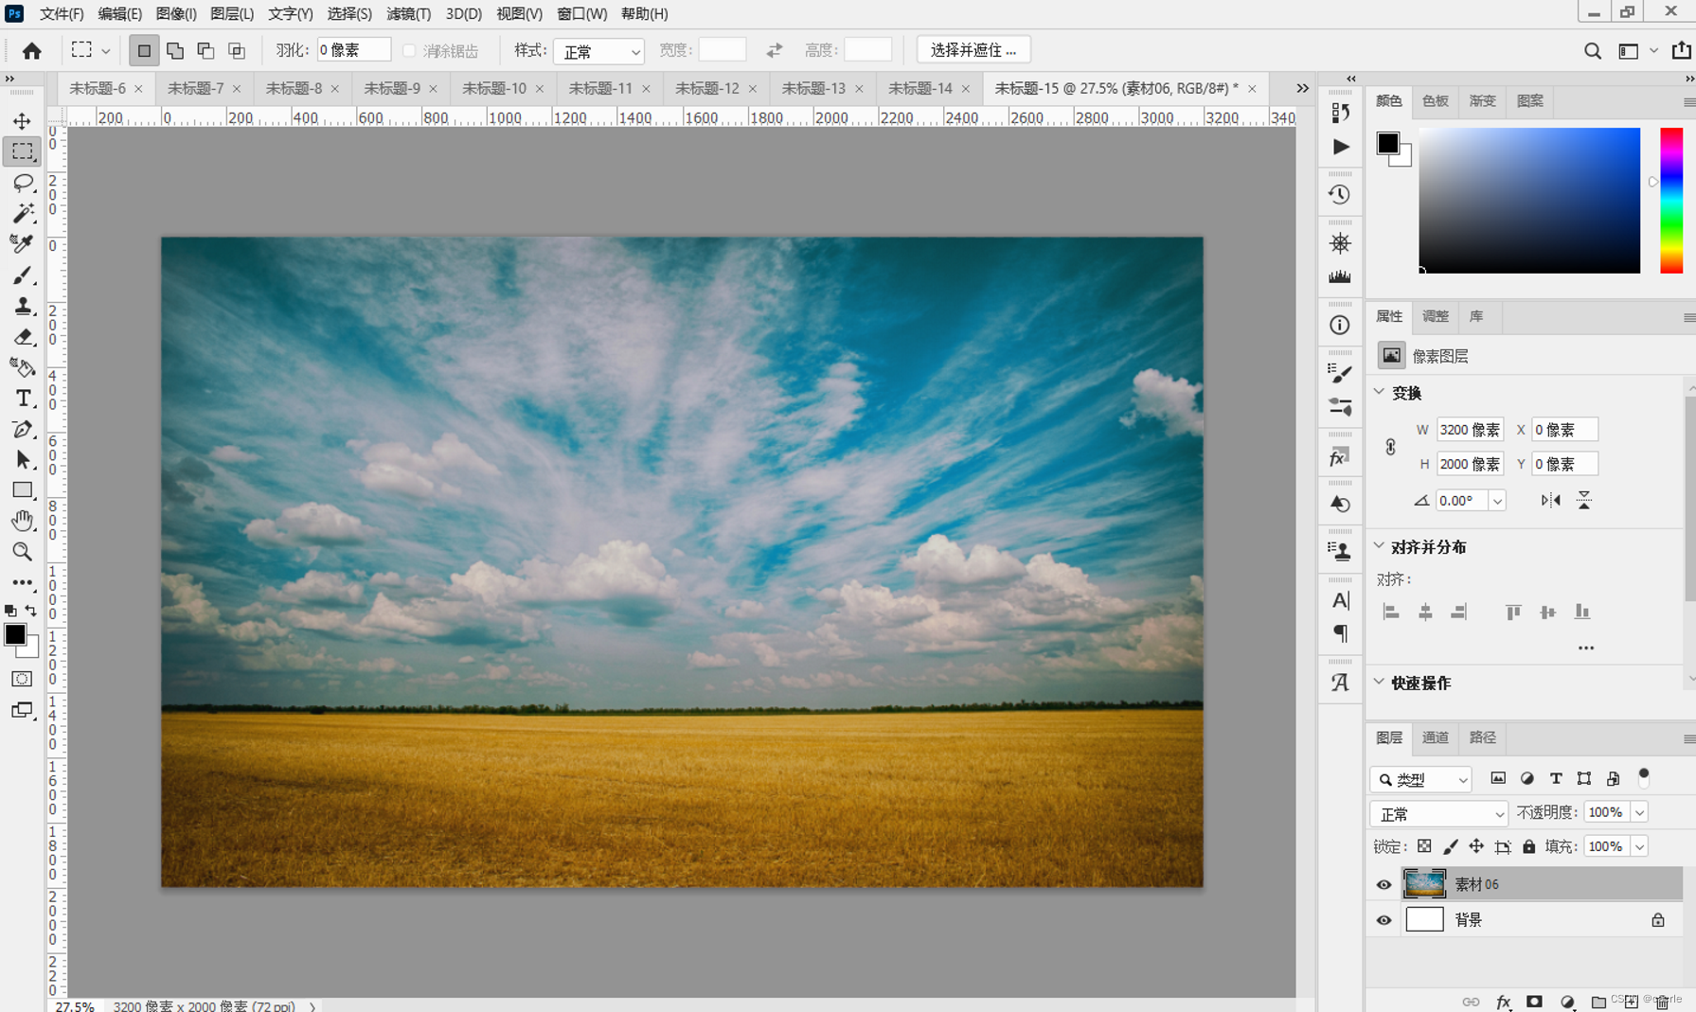Viewport: 1696px width, 1012px height.
Task: Collapse the 快速操作 section
Action: click(1380, 682)
